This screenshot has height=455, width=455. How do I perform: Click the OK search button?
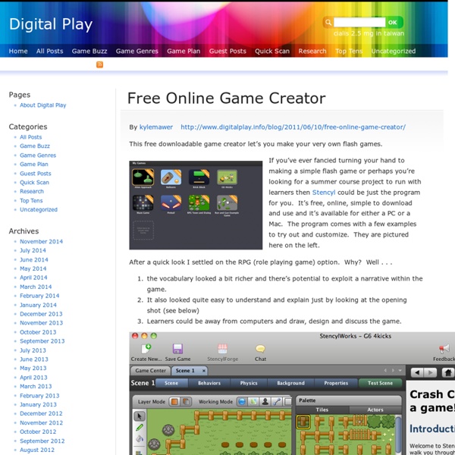pos(392,23)
